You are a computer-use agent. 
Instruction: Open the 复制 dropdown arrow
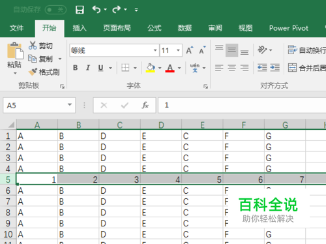tap(60, 59)
